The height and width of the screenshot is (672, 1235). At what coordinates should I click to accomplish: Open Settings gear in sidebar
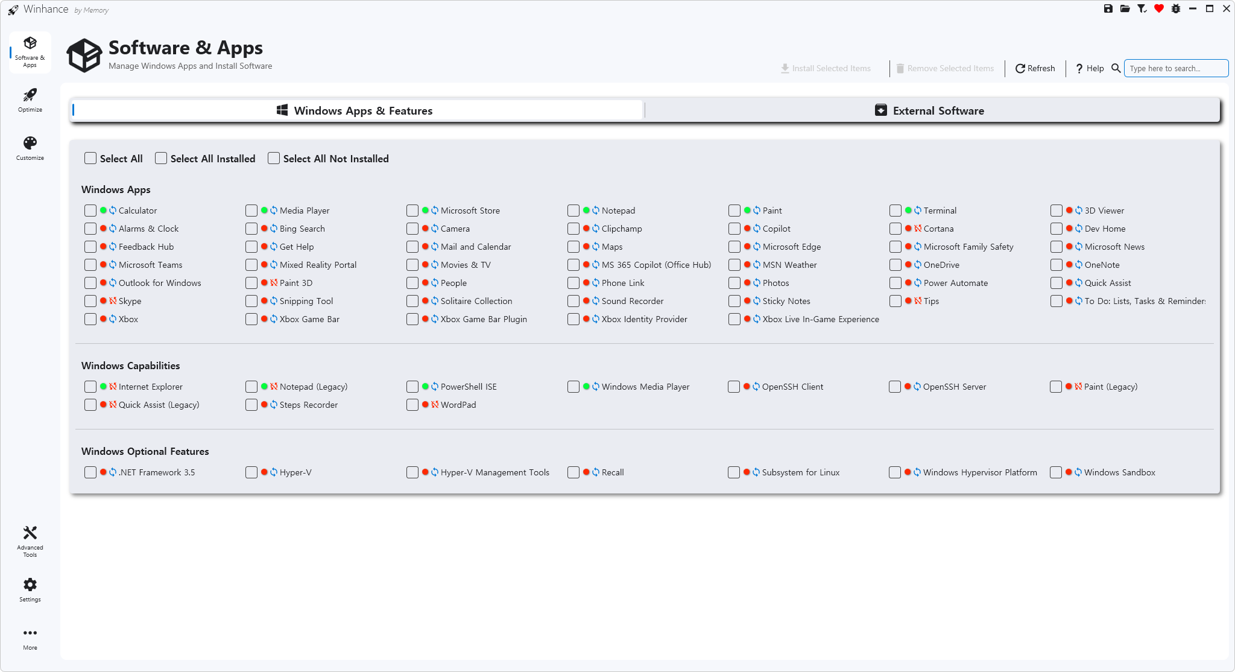30,589
